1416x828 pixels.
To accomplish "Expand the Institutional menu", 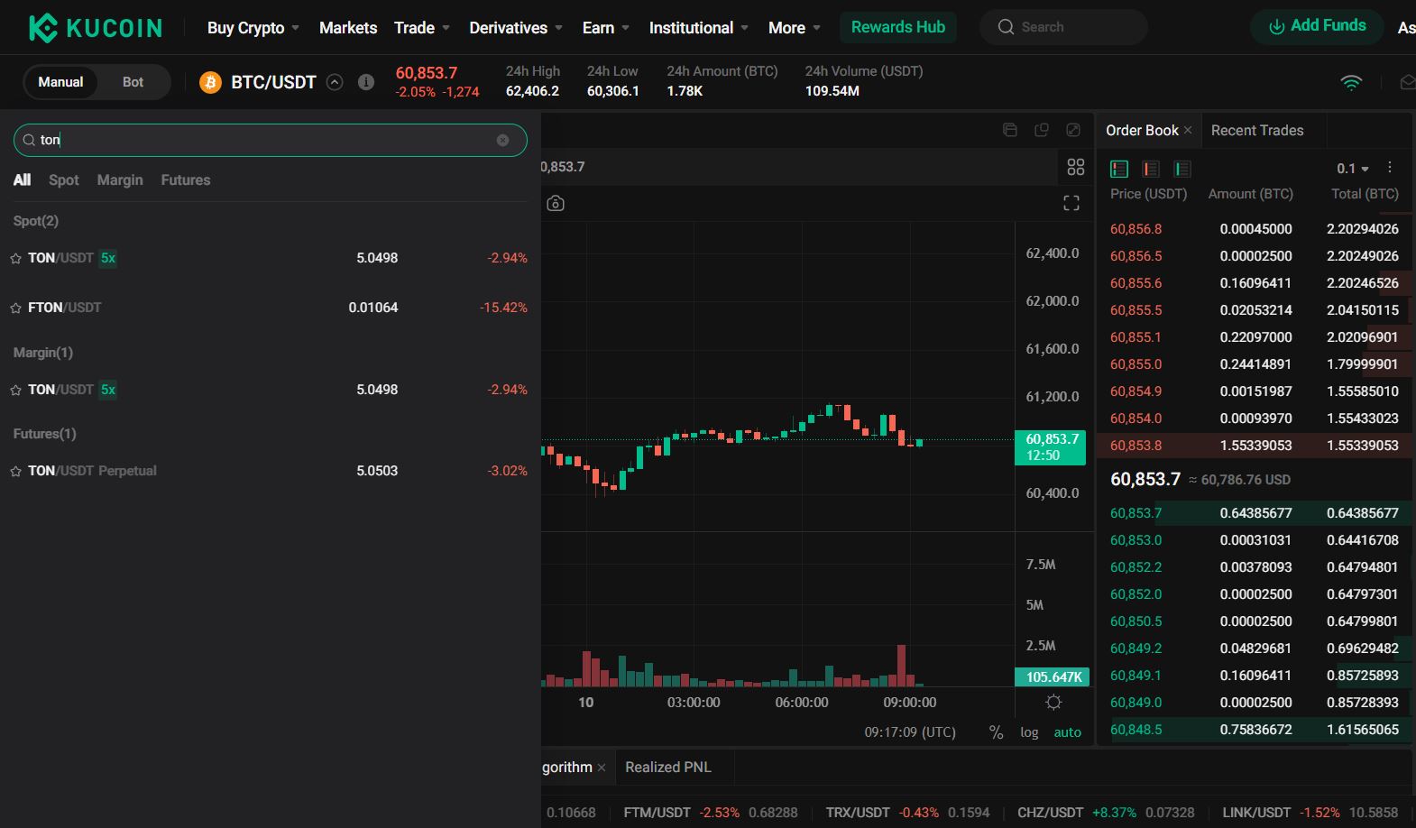I will pos(699,28).
